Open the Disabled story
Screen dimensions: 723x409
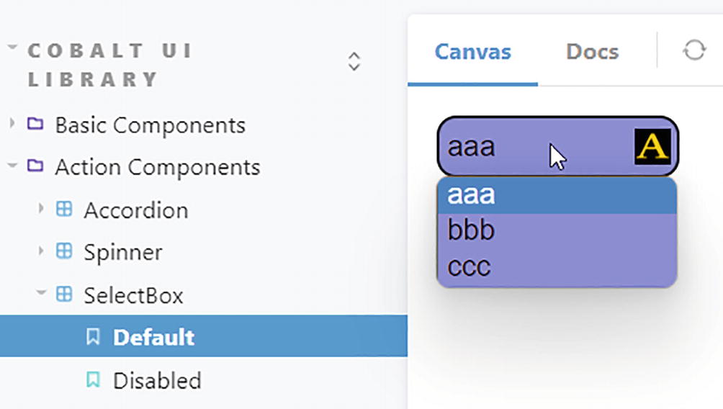coord(157,380)
